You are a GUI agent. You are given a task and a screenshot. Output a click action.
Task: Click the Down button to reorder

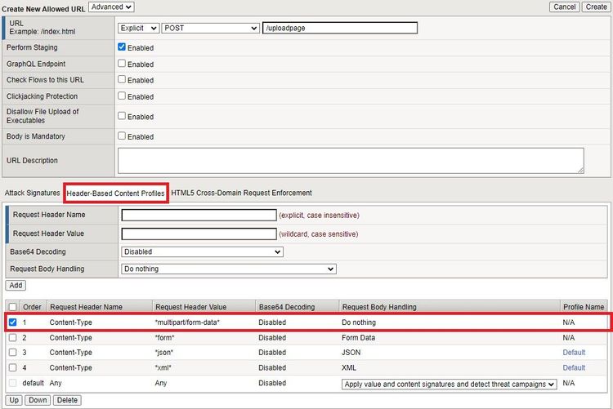point(38,400)
